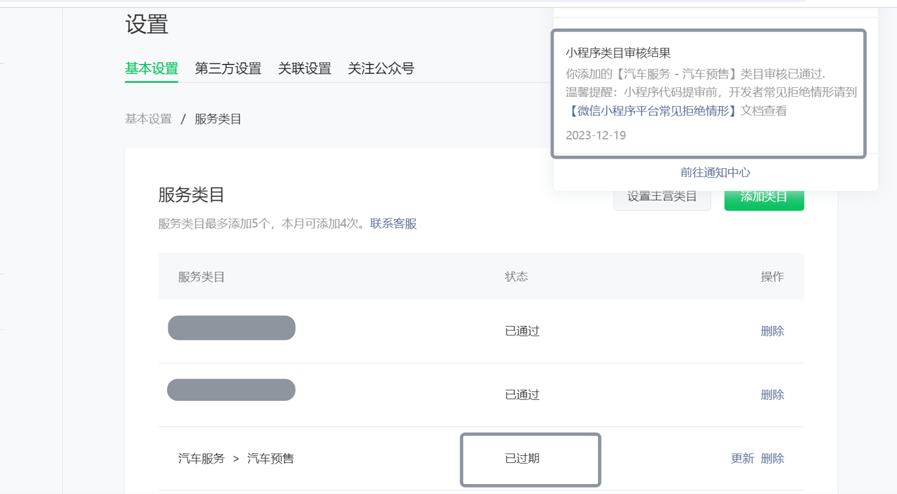
Task: Go to 前往通知中心
Action: point(715,172)
